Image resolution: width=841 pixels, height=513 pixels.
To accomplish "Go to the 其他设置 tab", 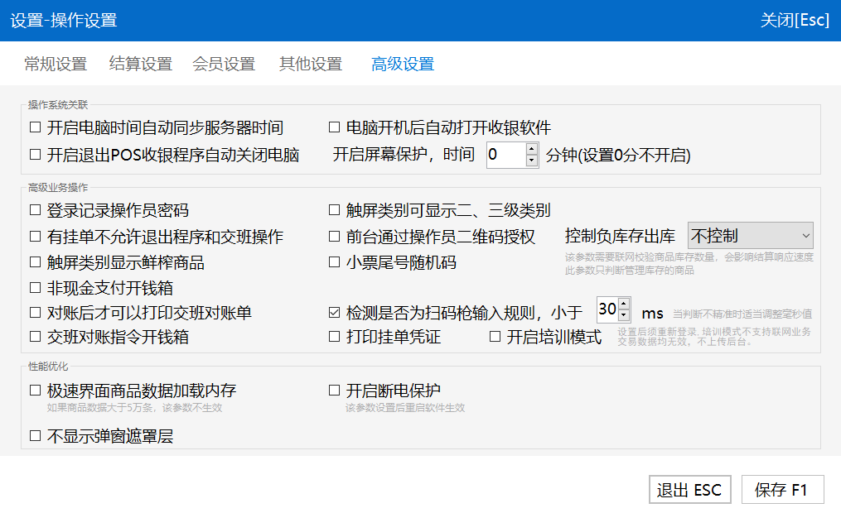I will (311, 65).
